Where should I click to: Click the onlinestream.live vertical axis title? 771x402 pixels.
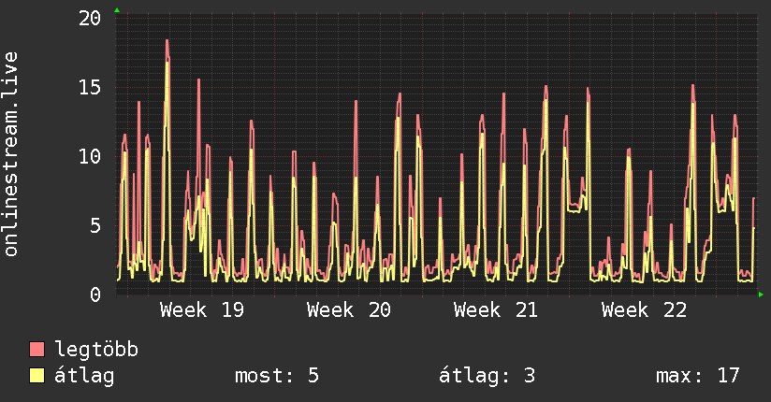click(11, 154)
